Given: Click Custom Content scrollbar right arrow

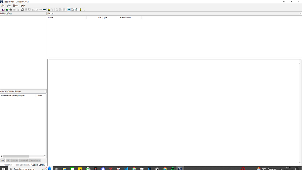Looking at the screenshot, I should (x=45, y=156).
